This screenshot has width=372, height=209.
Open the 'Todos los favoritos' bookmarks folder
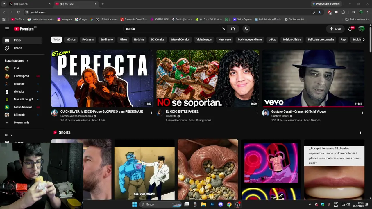(x=357, y=19)
